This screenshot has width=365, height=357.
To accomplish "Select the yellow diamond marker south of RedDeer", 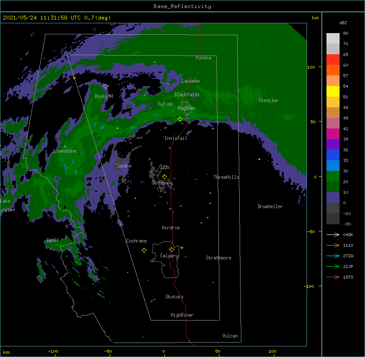I will (180, 119).
